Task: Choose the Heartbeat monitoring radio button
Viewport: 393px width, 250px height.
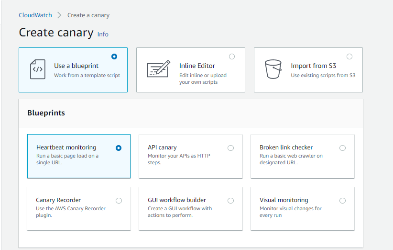Action: (119, 148)
